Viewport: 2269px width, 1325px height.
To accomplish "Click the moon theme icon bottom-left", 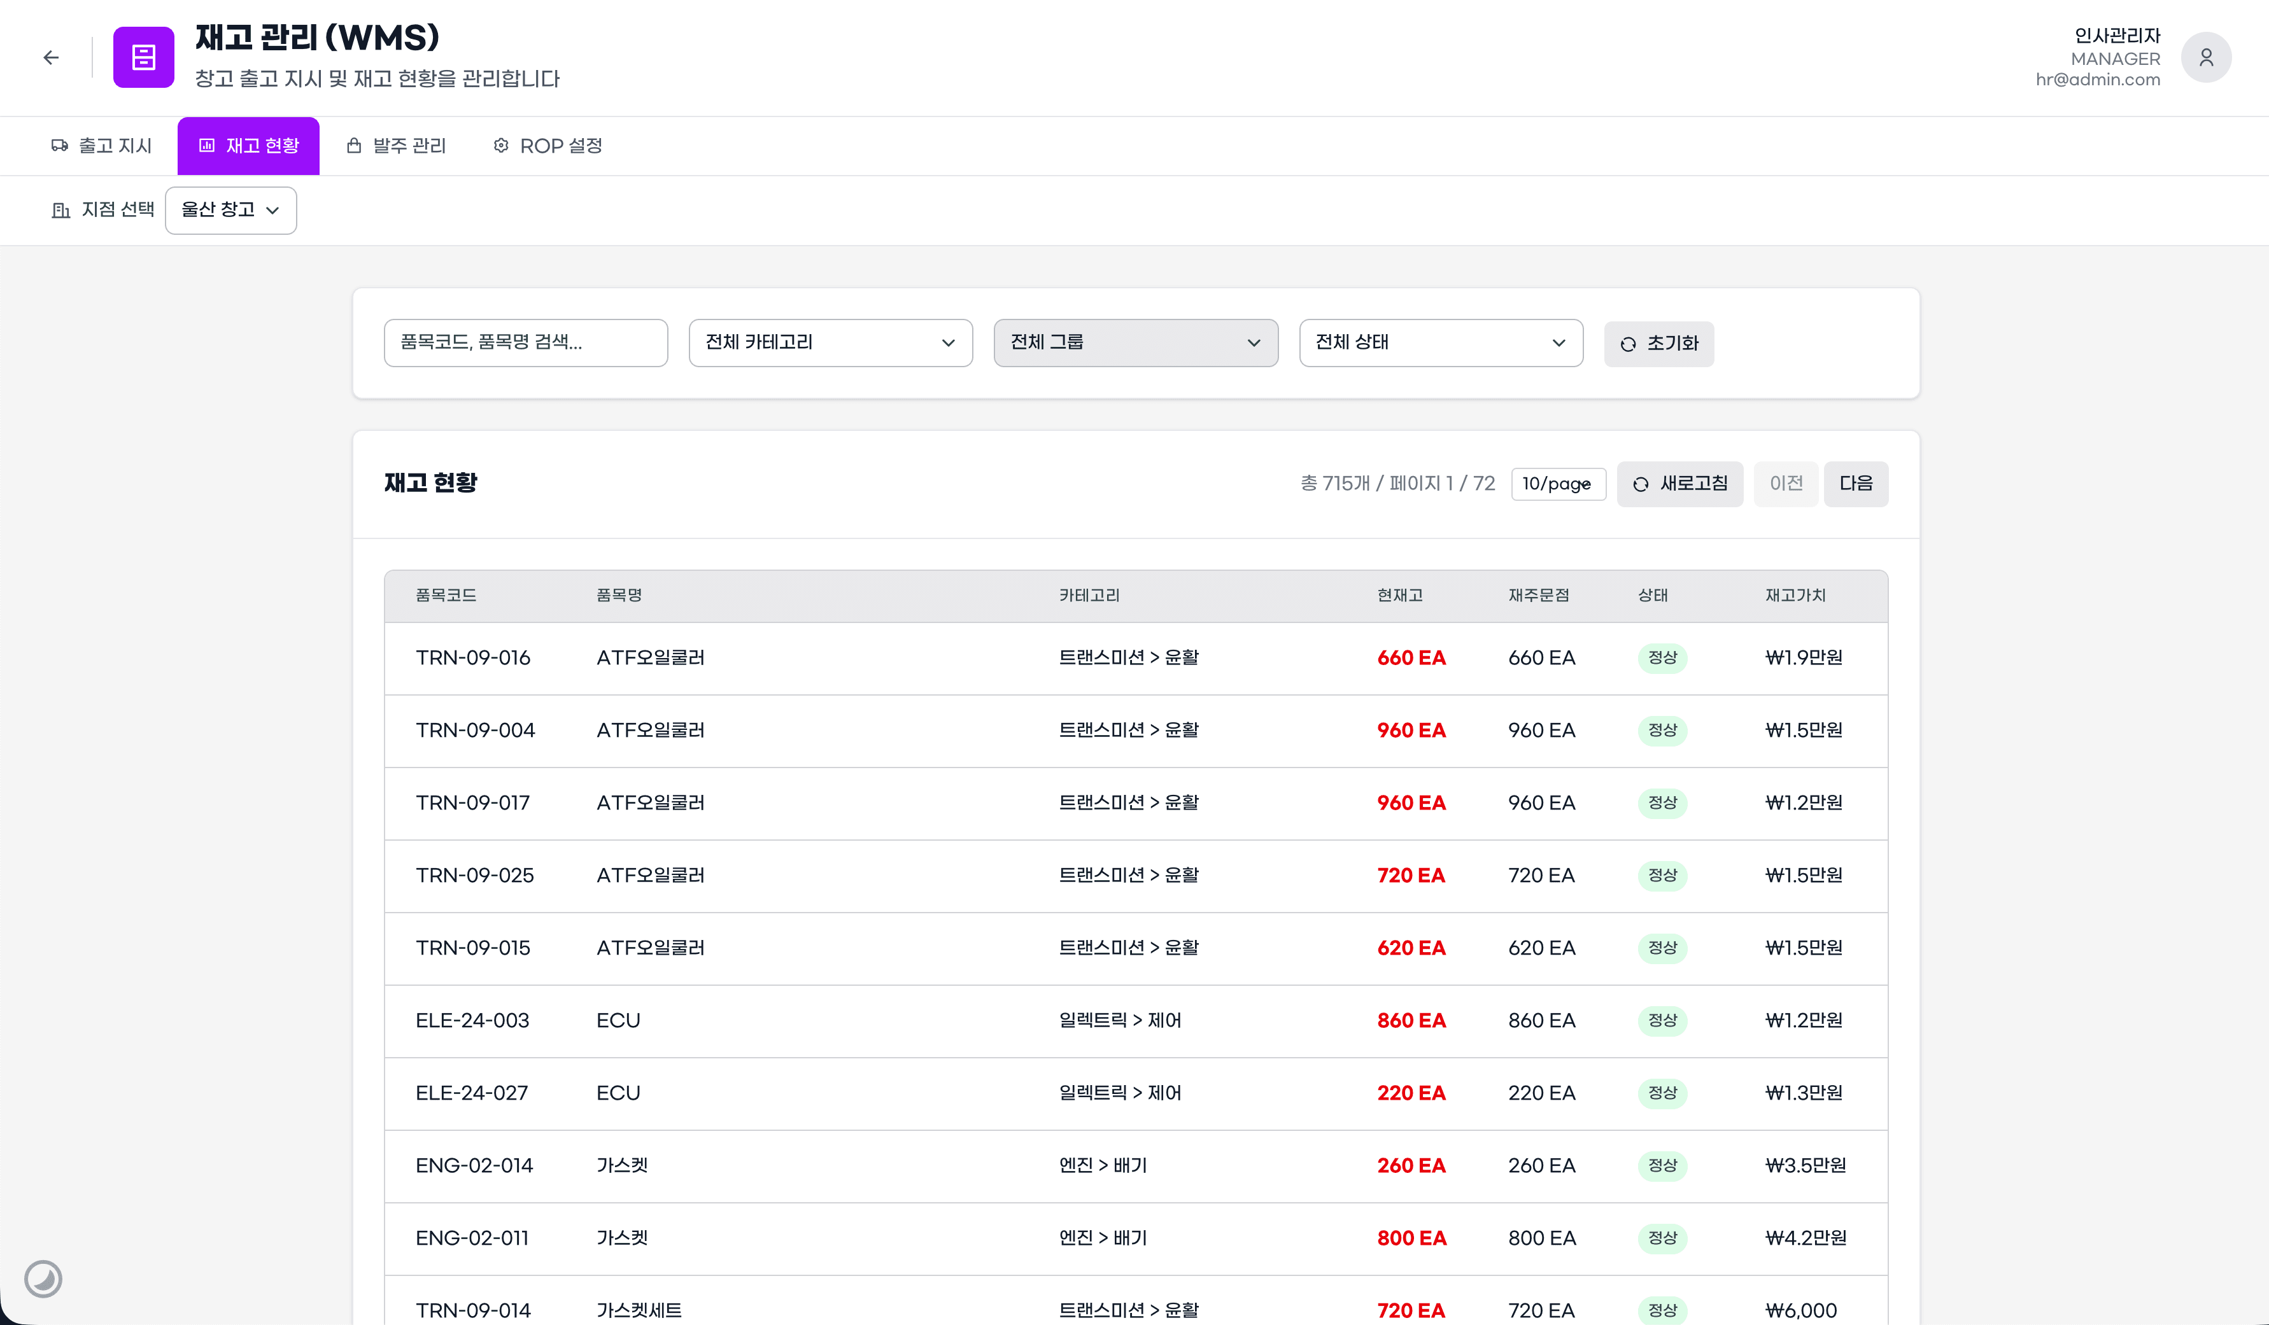I will coord(42,1278).
